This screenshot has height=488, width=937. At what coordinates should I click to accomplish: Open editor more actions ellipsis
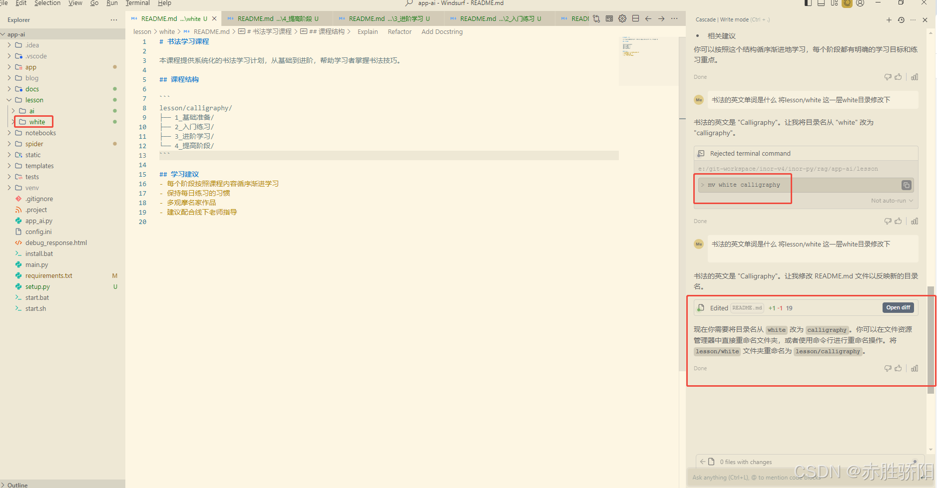pos(674,18)
